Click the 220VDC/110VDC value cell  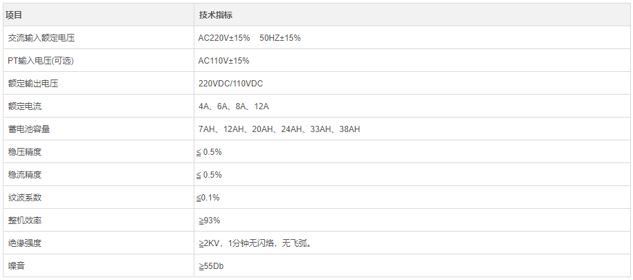[x=230, y=84]
